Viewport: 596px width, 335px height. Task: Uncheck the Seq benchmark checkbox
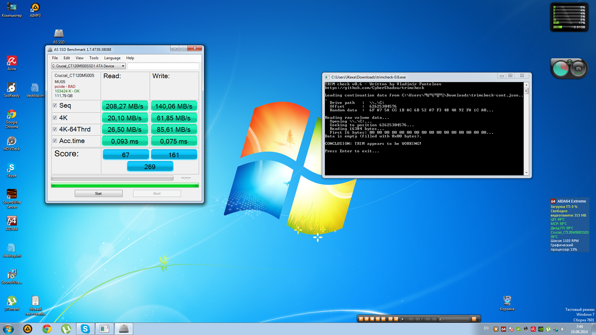[x=55, y=105]
